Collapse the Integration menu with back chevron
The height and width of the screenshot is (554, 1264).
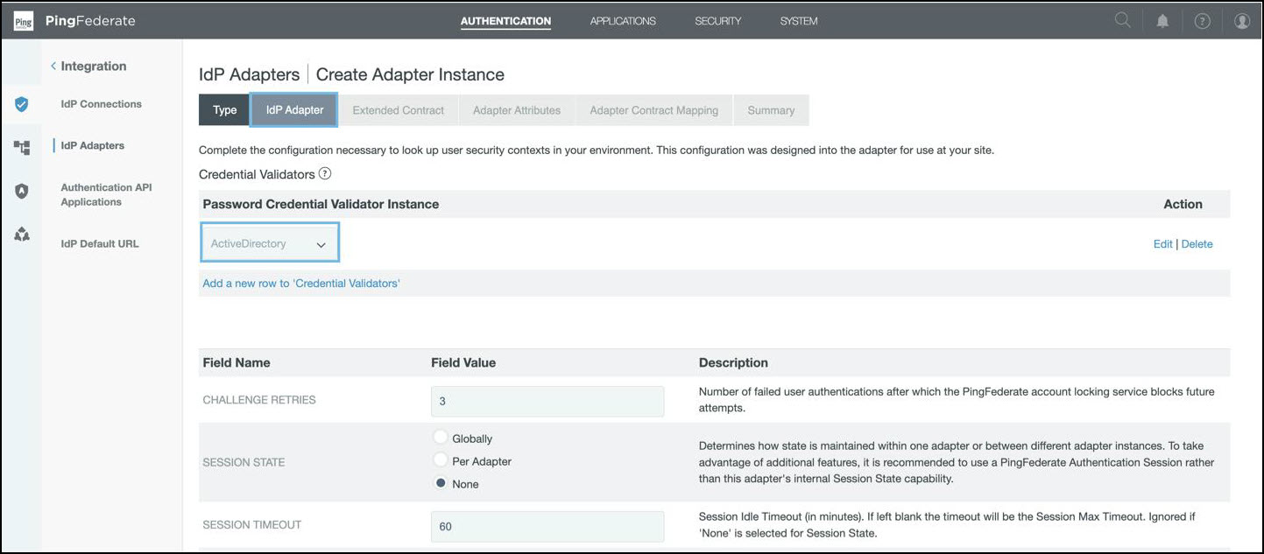[53, 67]
